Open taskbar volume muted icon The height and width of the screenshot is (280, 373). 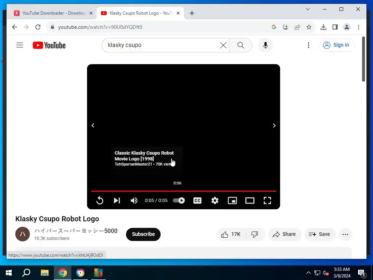pyautogui.click(x=326, y=273)
